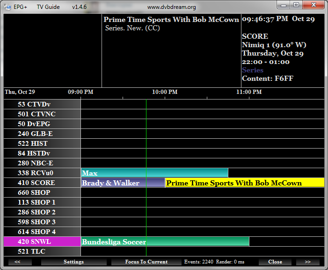Screen dimensions: 328x270
Task: Maximize the EPG+ window
Action: coord(296,5)
